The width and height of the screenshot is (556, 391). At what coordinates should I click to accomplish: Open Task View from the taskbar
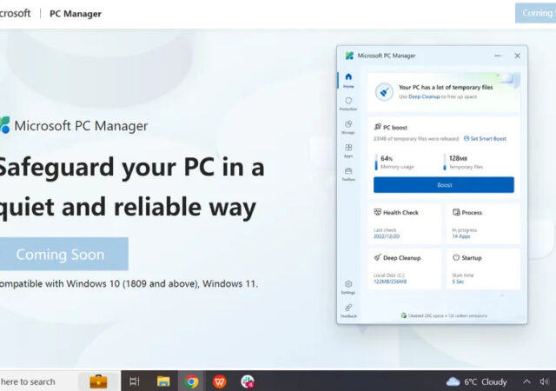point(135,381)
